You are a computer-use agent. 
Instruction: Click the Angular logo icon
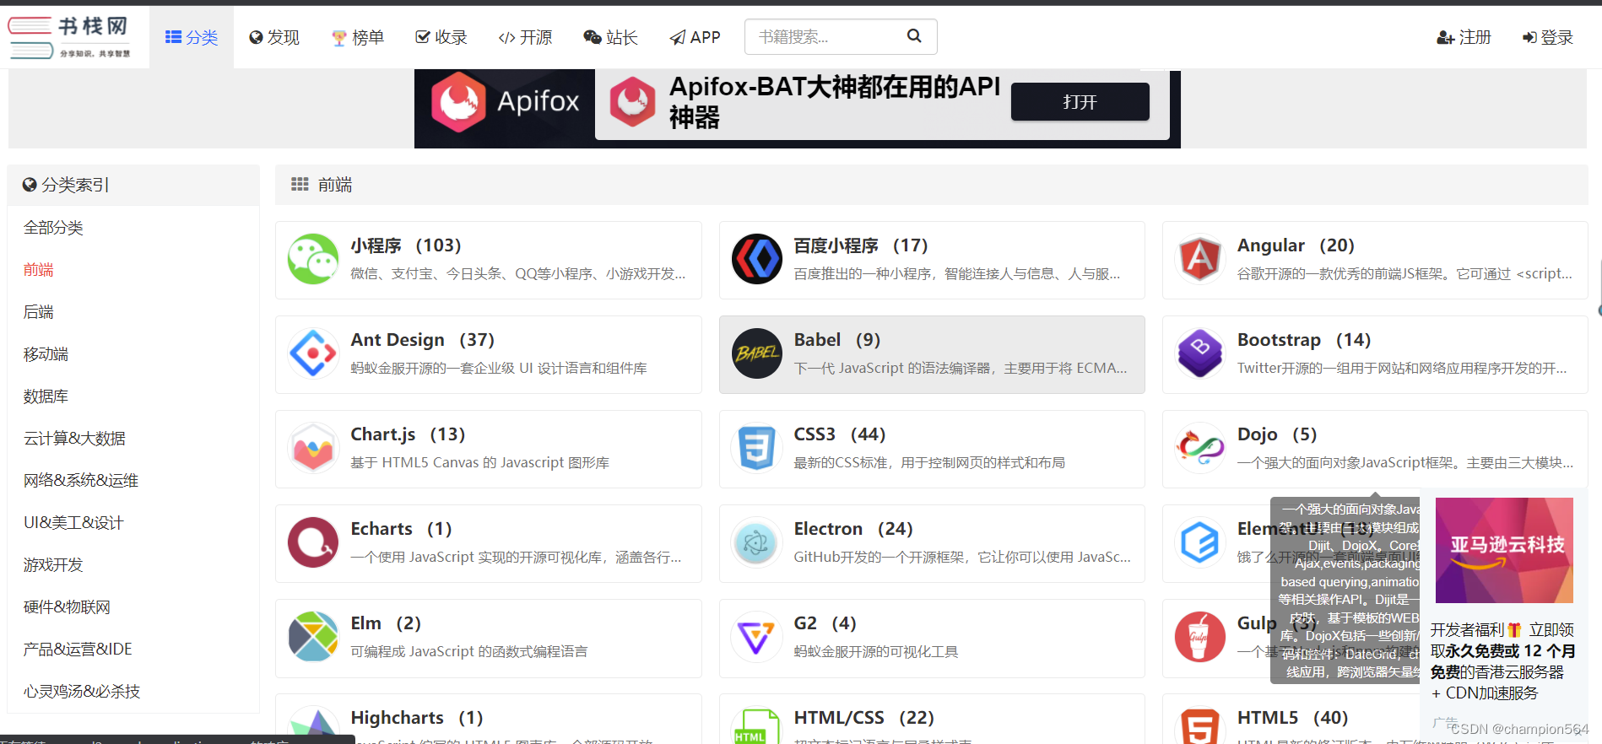click(x=1199, y=259)
